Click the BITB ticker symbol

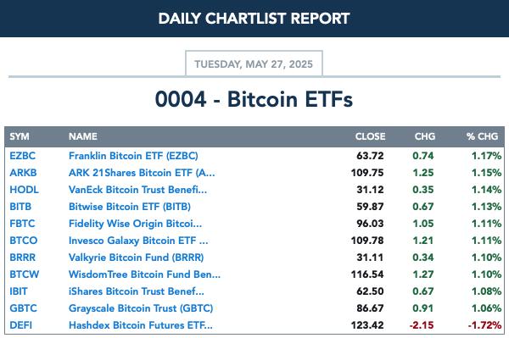(20, 207)
